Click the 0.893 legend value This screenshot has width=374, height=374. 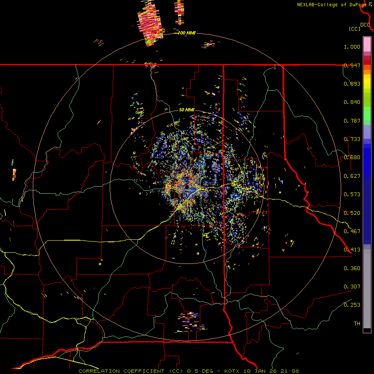352,84
